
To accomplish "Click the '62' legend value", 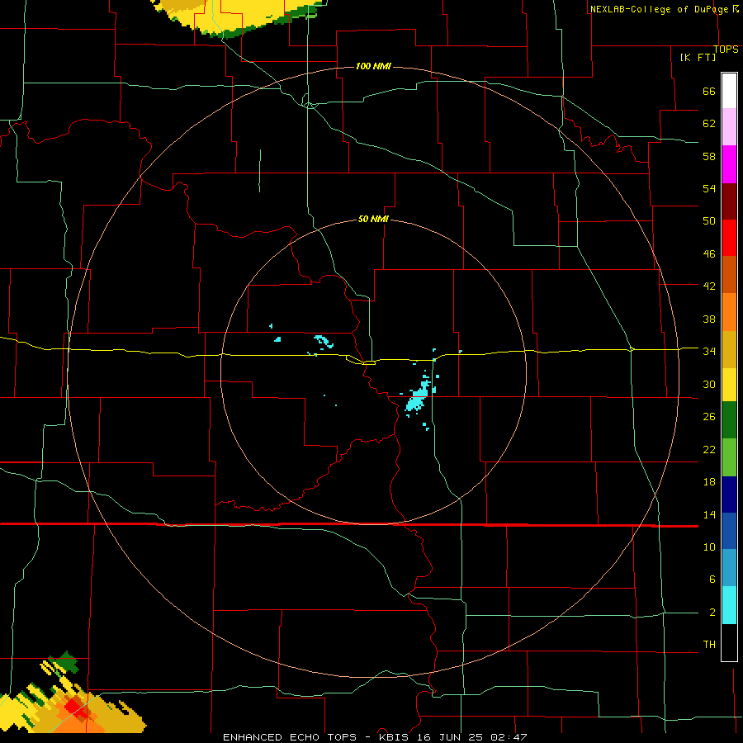I will pyautogui.click(x=709, y=124).
